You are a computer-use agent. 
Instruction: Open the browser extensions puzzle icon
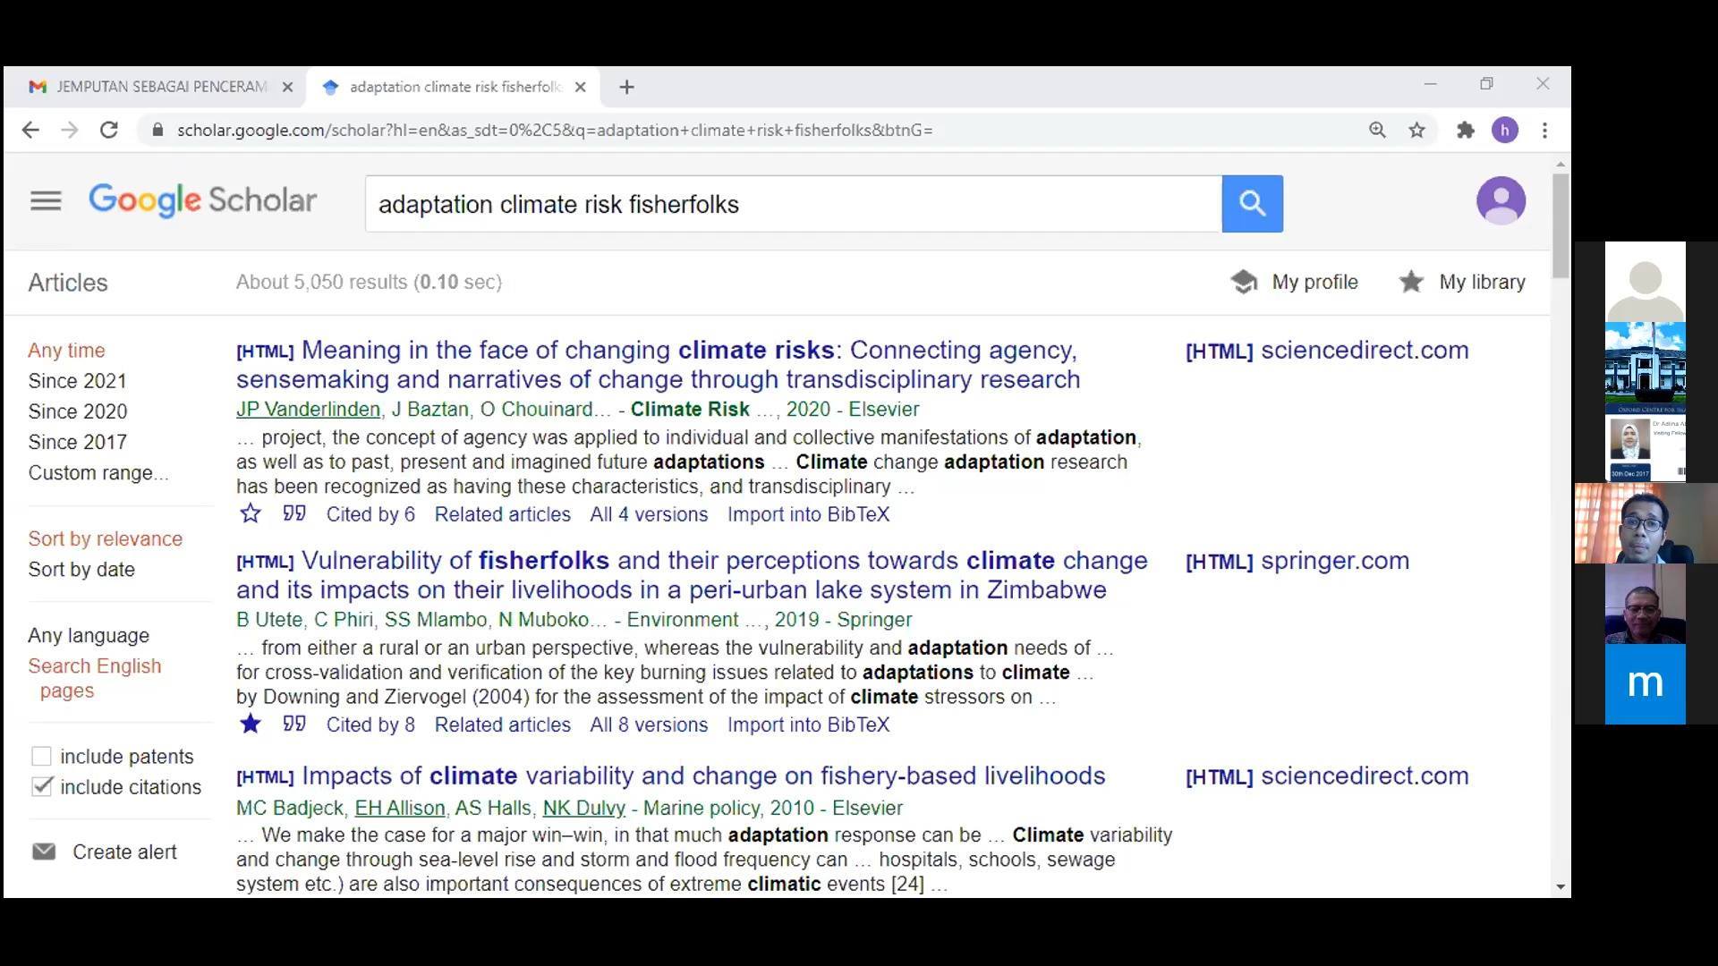1465,131
